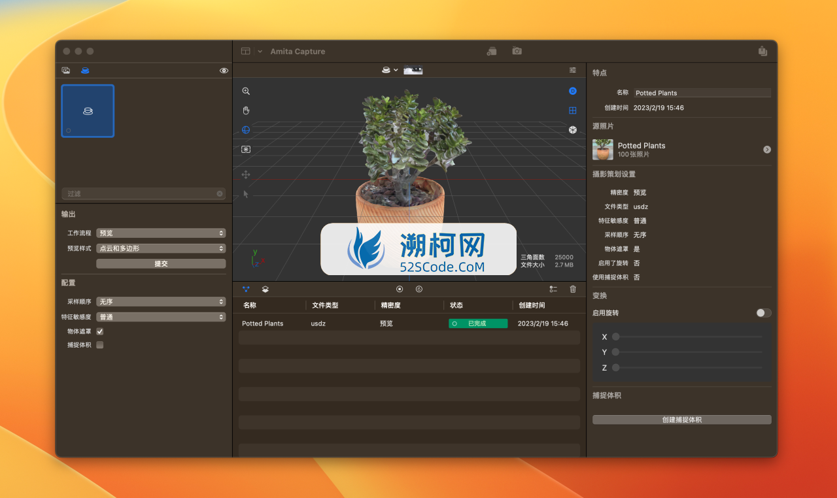Click the 创建捕捉体积 button
Viewport: 837px width, 498px height.
coord(682,420)
